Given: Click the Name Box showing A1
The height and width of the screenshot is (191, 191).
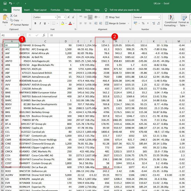Looking at the screenshot, I should click(10, 35).
